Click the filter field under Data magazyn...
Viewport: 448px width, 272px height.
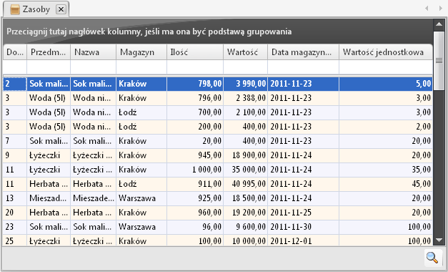304,67
